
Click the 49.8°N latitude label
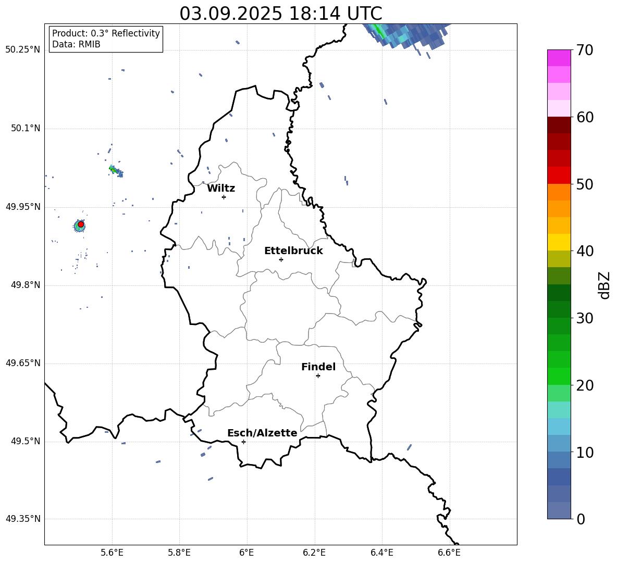[25, 285]
